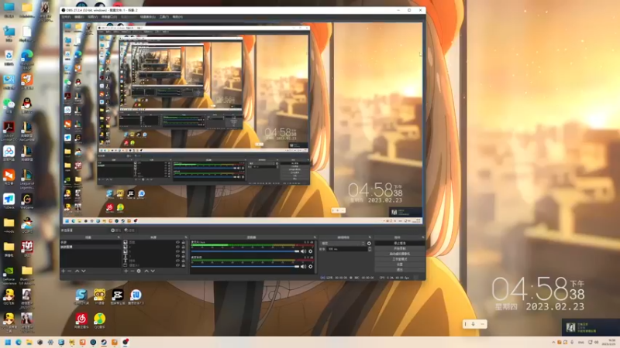Pop out the Sources dock panel
The height and width of the screenshot is (348, 620).
pyautogui.click(x=186, y=237)
